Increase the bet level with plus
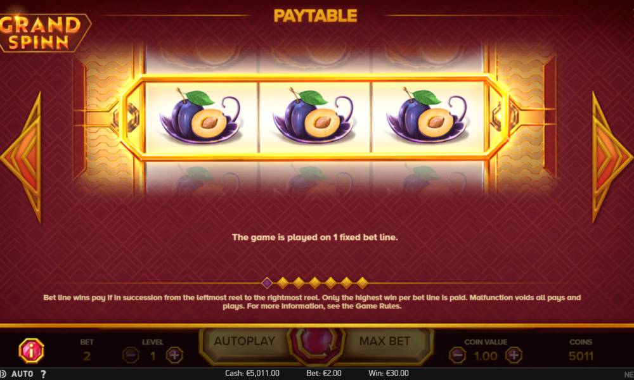Viewport: 634px width, 380px height. (175, 355)
